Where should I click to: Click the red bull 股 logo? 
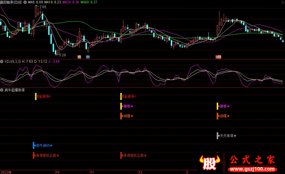pos(210,163)
